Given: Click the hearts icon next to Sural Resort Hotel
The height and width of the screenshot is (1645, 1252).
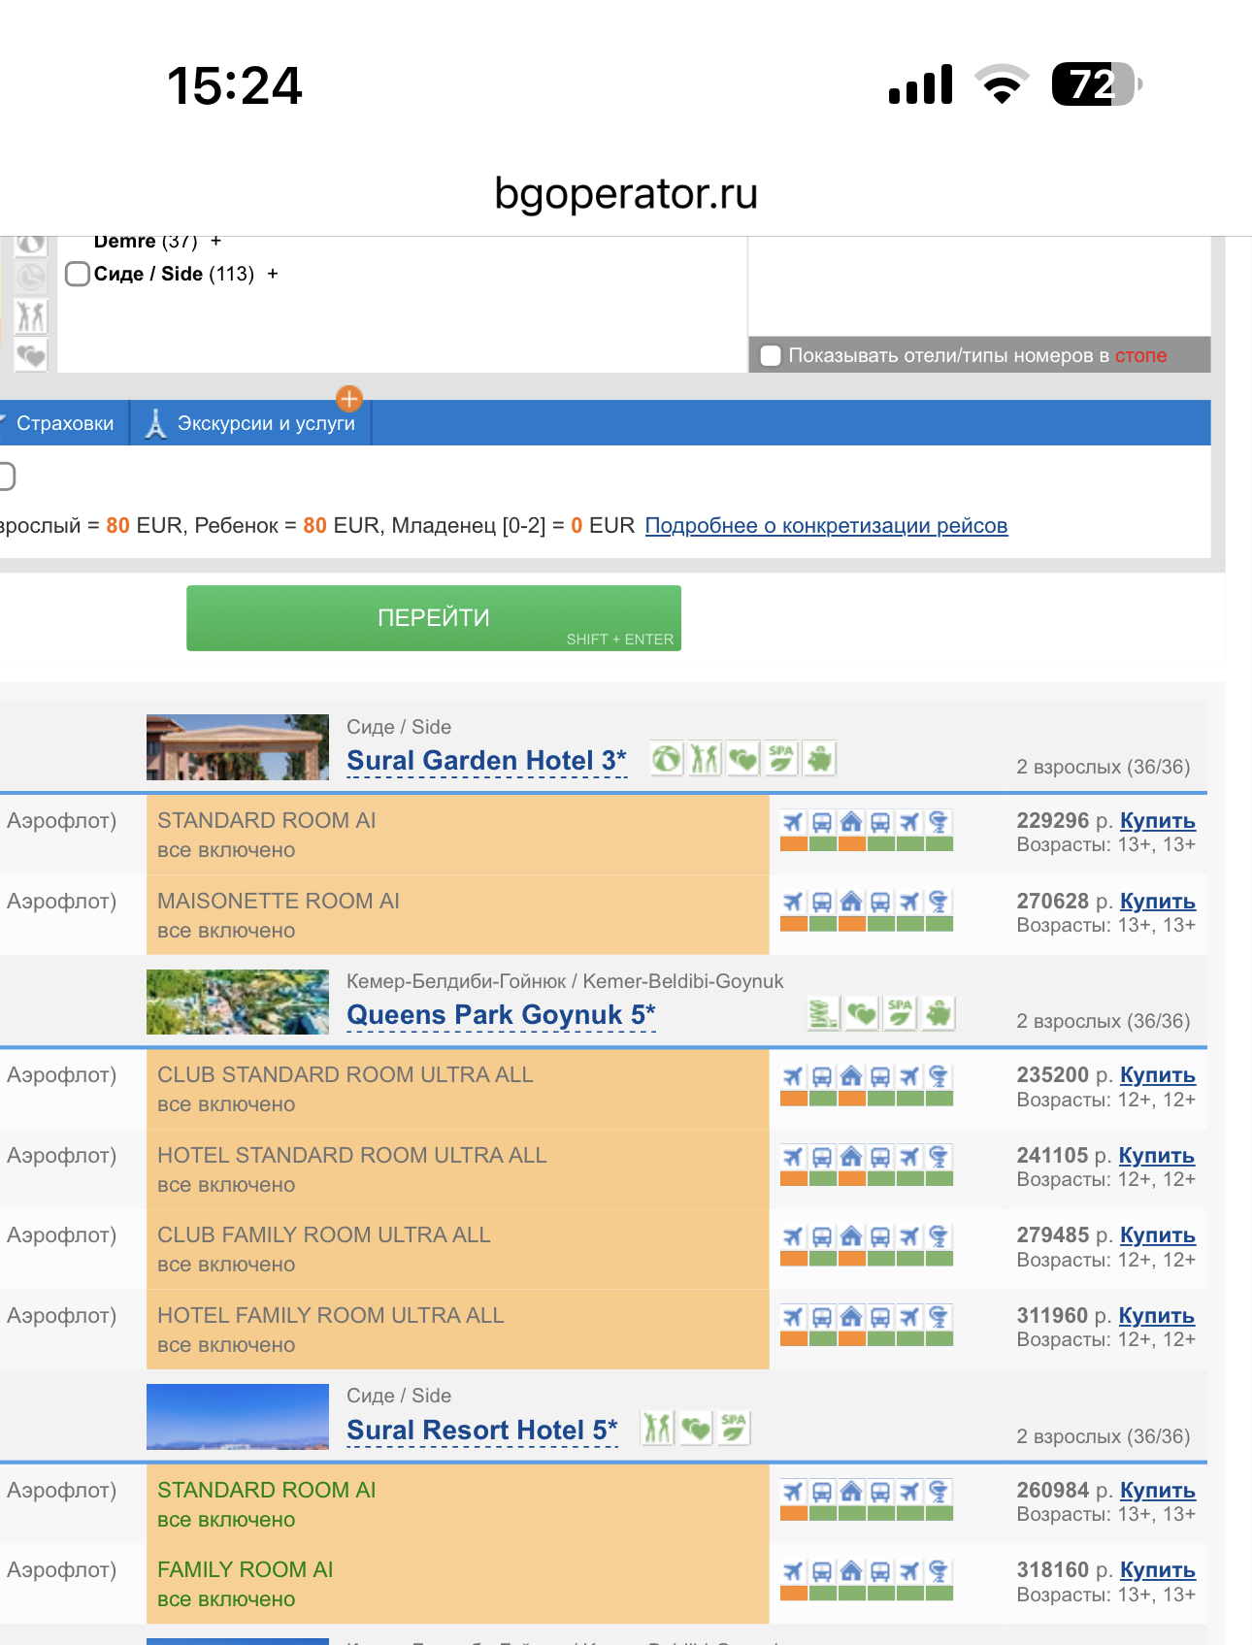Looking at the screenshot, I should pyautogui.click(x=696, y=1428).
